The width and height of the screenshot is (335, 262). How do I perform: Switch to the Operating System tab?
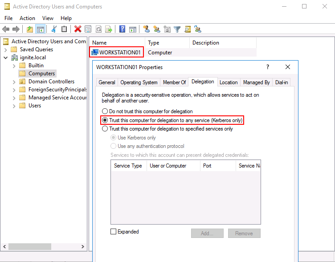tap(139, 82)
